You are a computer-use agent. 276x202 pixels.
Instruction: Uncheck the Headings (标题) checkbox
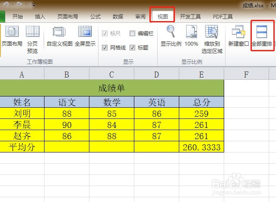[x=132, y=47]
